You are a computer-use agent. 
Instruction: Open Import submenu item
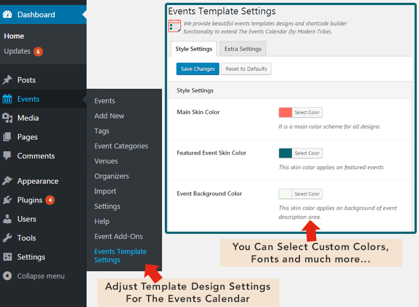105,191
